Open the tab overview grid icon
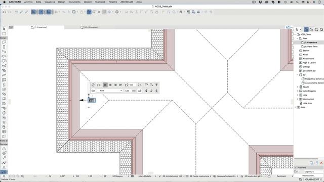324x182 pixels. (11, 27)
